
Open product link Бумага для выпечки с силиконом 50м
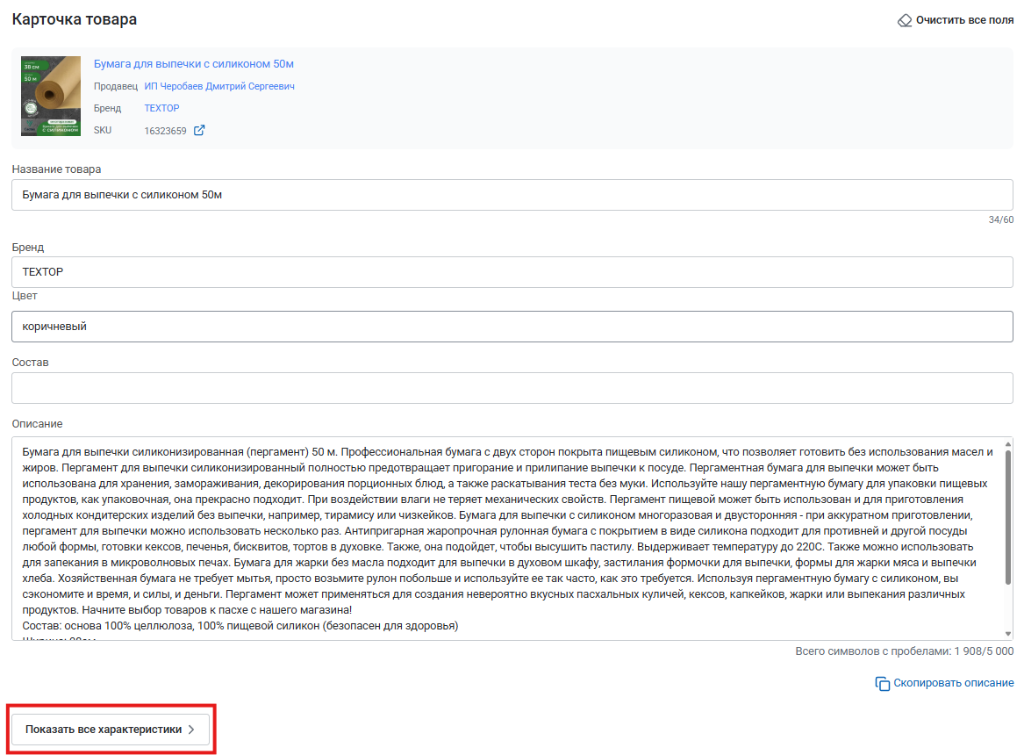[193, 64]
